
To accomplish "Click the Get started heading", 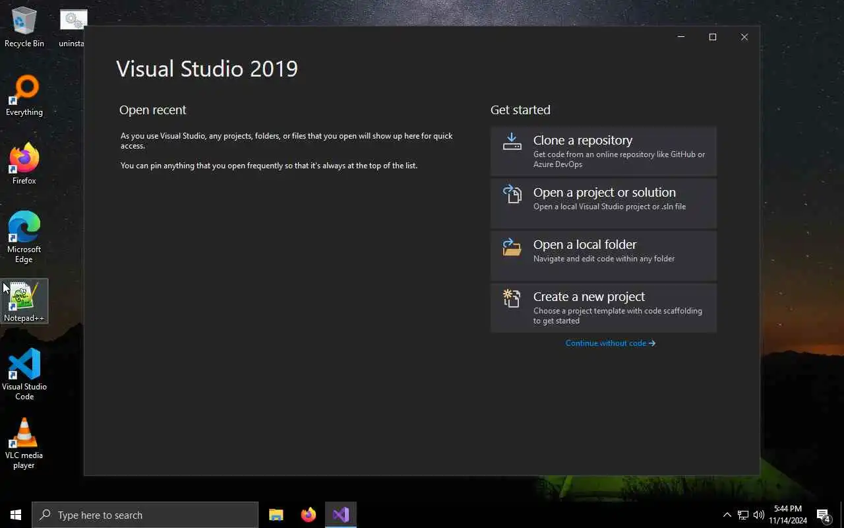I will [520, 110].
